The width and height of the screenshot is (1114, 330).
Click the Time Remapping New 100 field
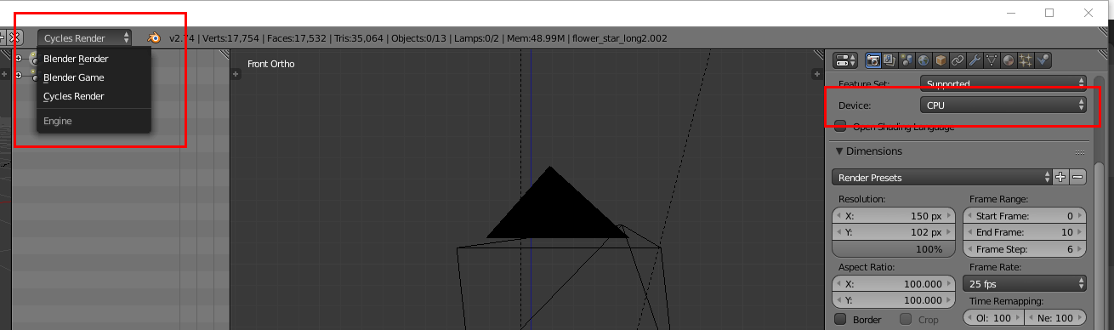pos(1055,318)
